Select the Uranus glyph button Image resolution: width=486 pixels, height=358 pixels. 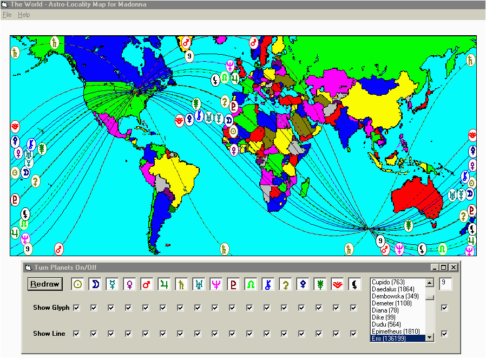pos(199,284)
